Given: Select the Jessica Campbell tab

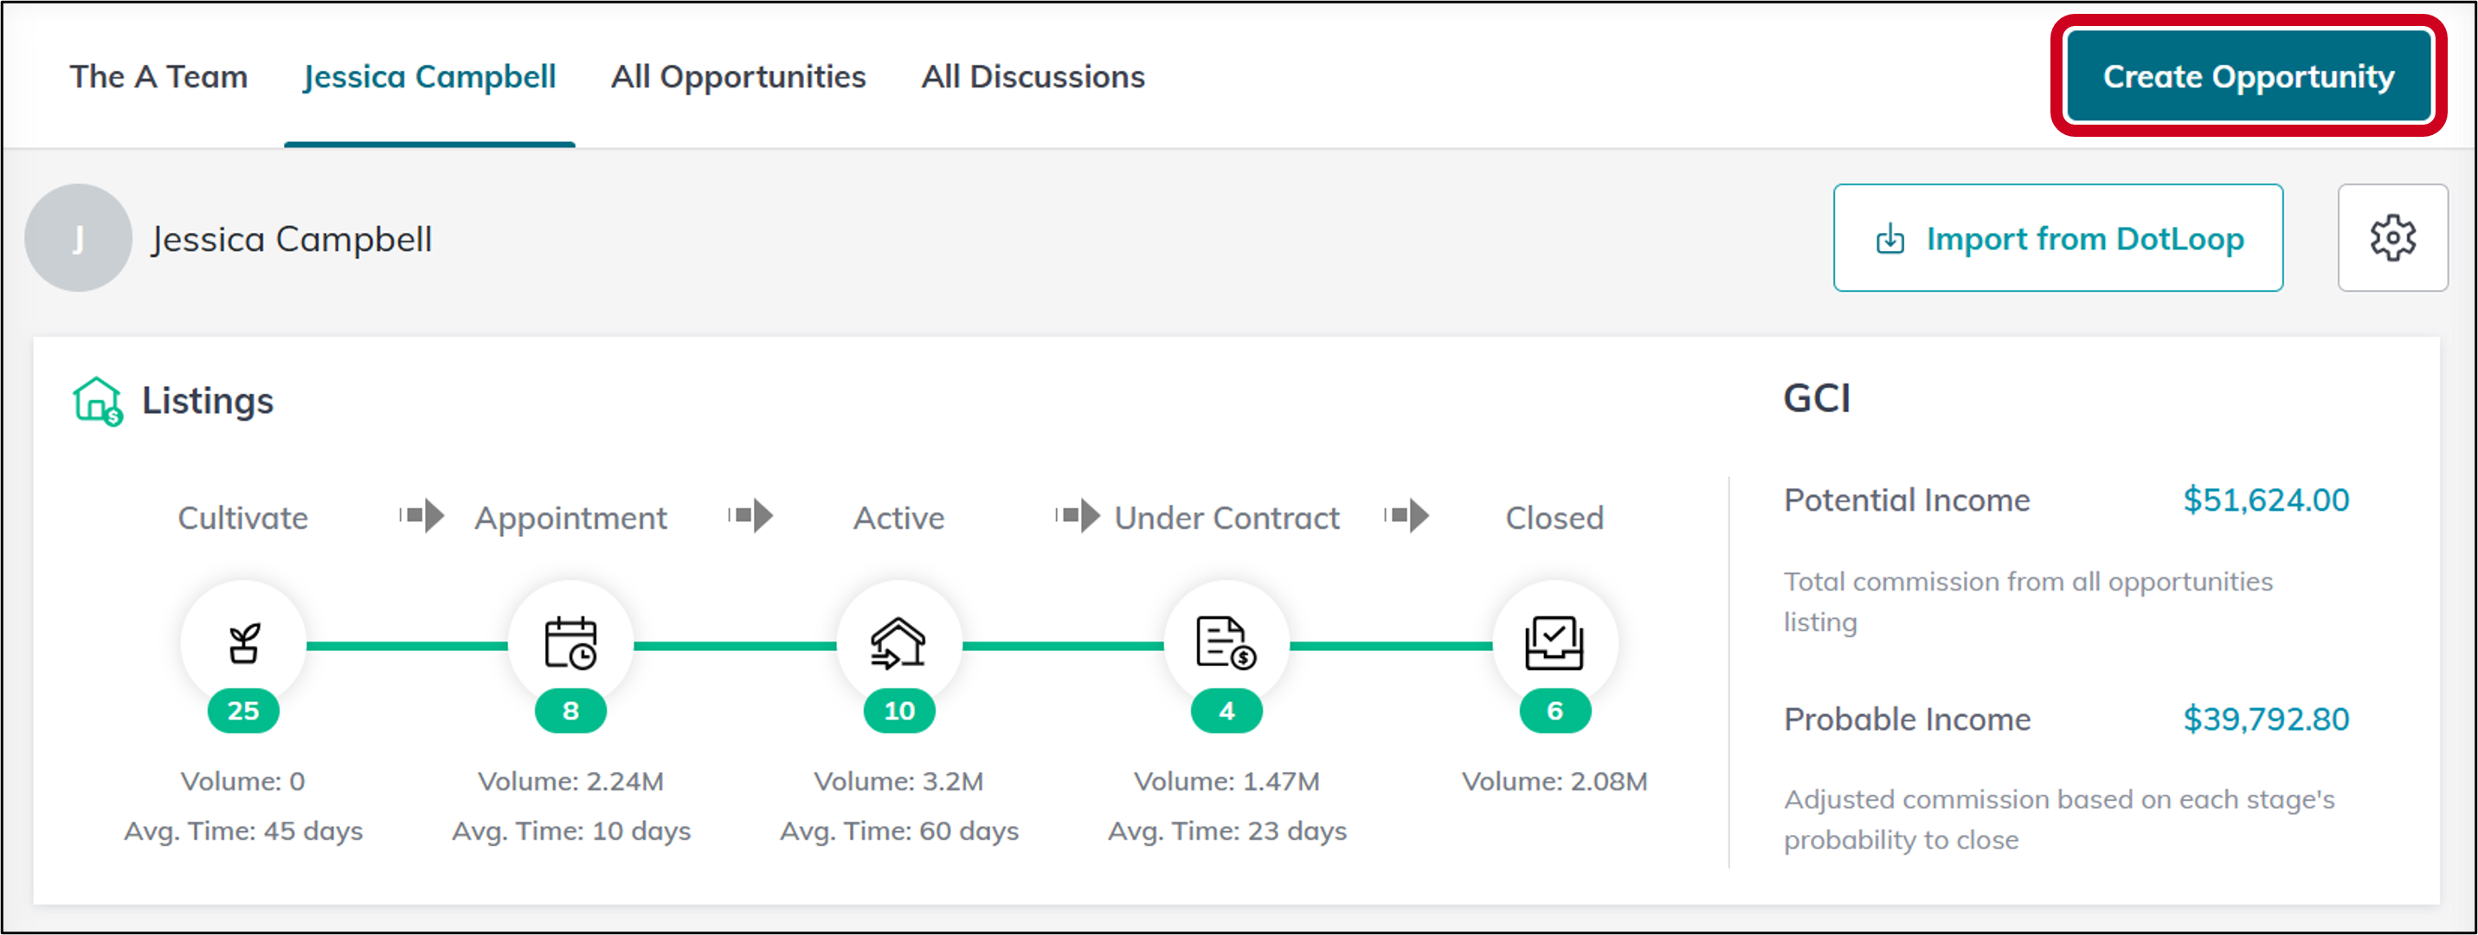Looking at the screenshot, I should click(x=429, y=77).
